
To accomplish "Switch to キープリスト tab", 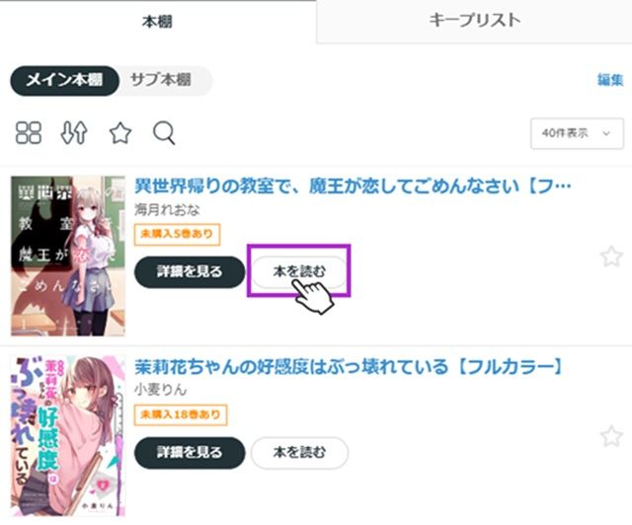I will [x=474, y=21].
